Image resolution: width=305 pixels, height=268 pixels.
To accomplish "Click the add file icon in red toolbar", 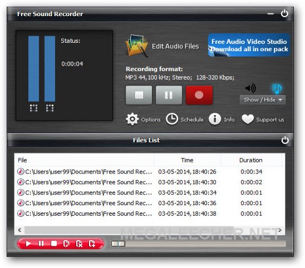I will point(92,244).
